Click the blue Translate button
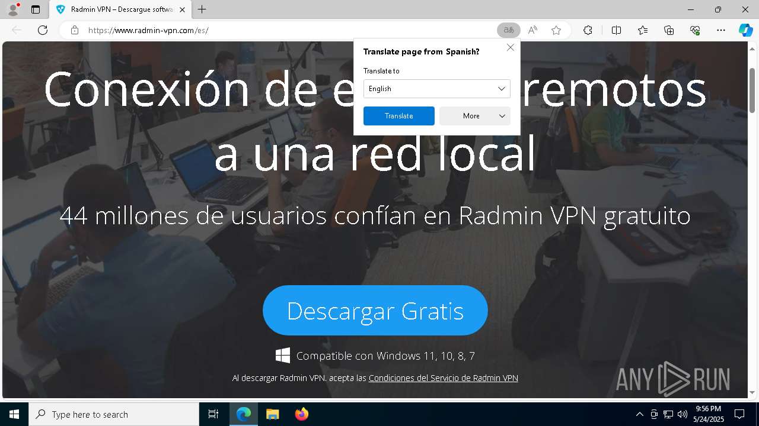 tap(399, 116)
